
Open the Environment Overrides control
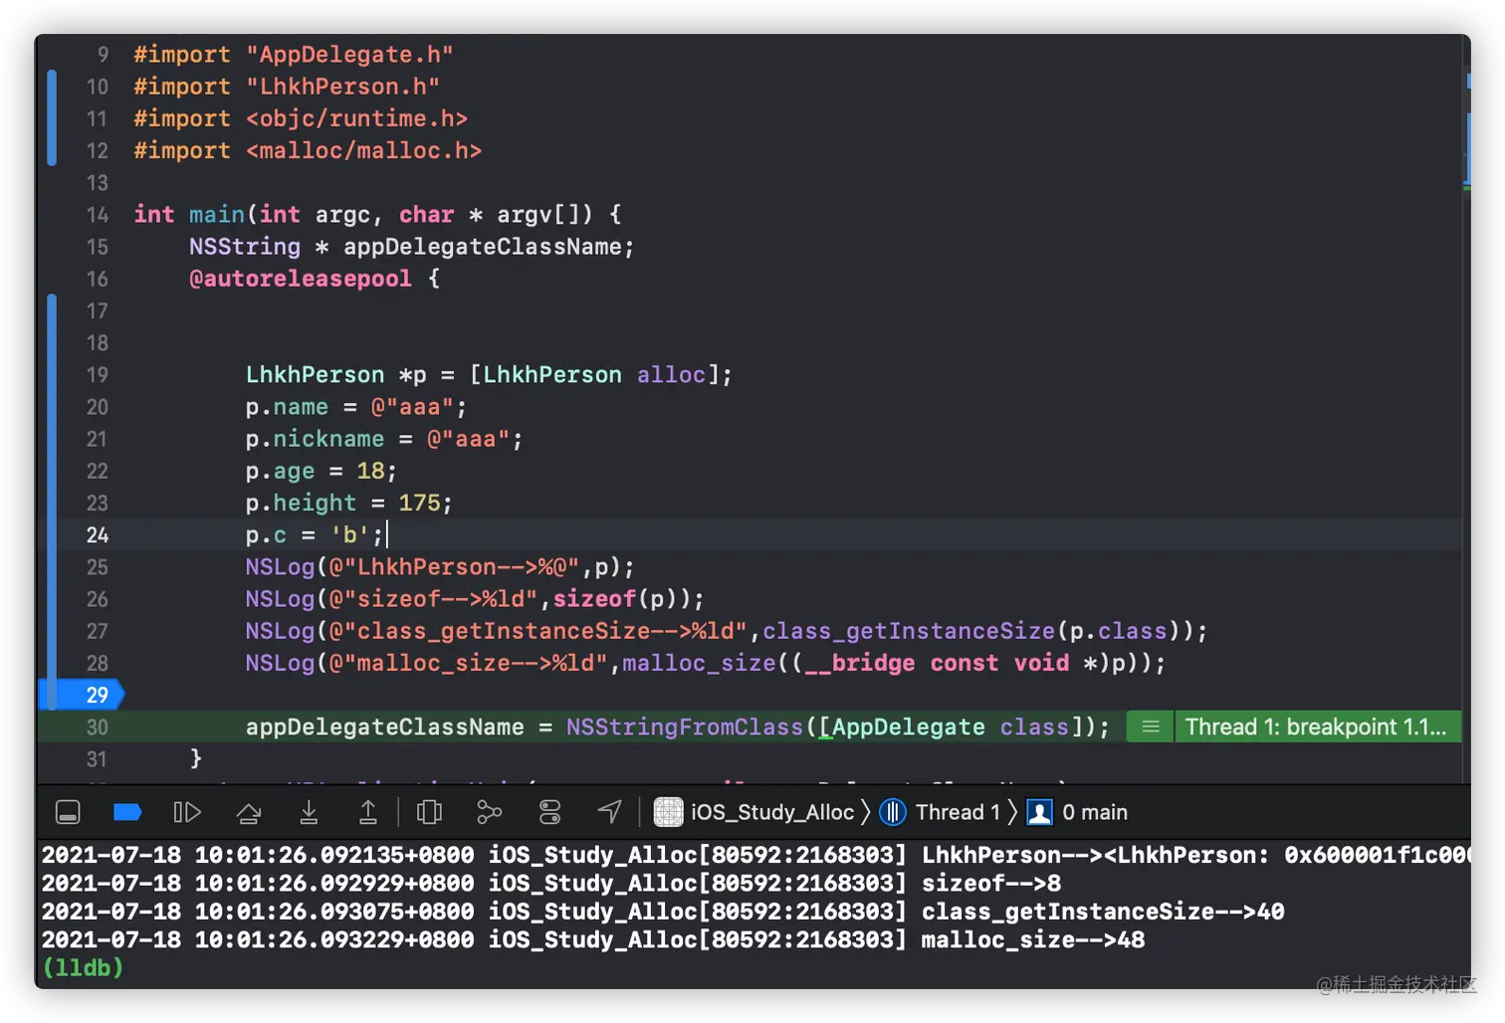(x=549, y=813)
